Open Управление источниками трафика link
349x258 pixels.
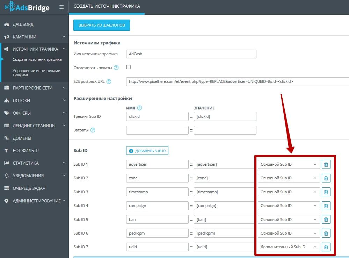(36, 72)
